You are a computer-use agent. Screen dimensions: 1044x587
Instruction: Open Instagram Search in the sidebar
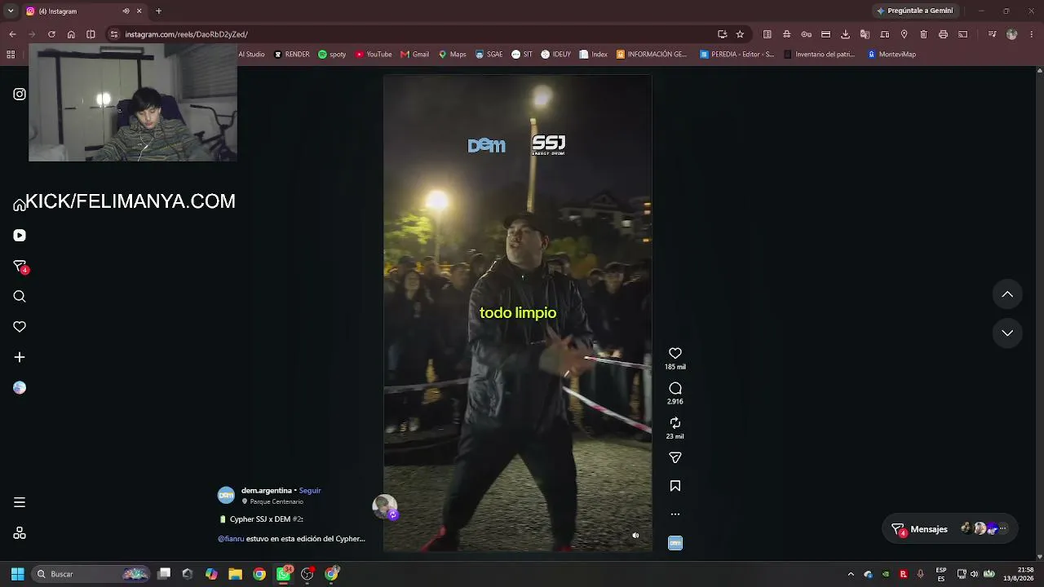(x=20, y=297)
